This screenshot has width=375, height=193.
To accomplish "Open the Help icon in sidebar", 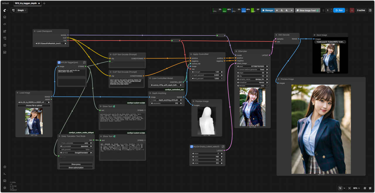I will click(x=5, y=167).
